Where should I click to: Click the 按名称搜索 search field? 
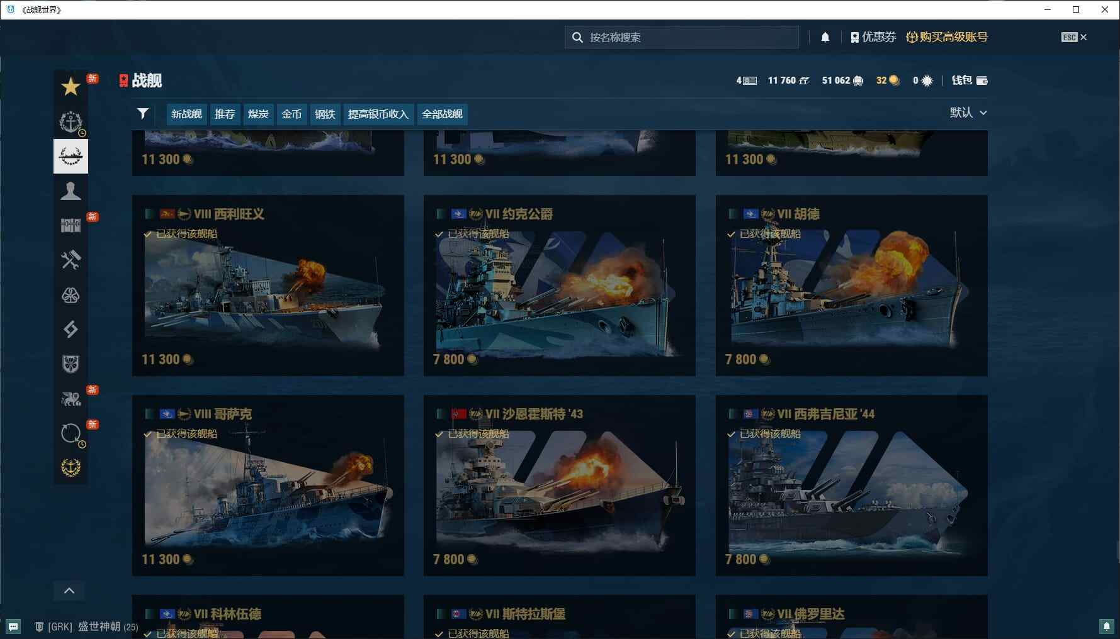682,37
